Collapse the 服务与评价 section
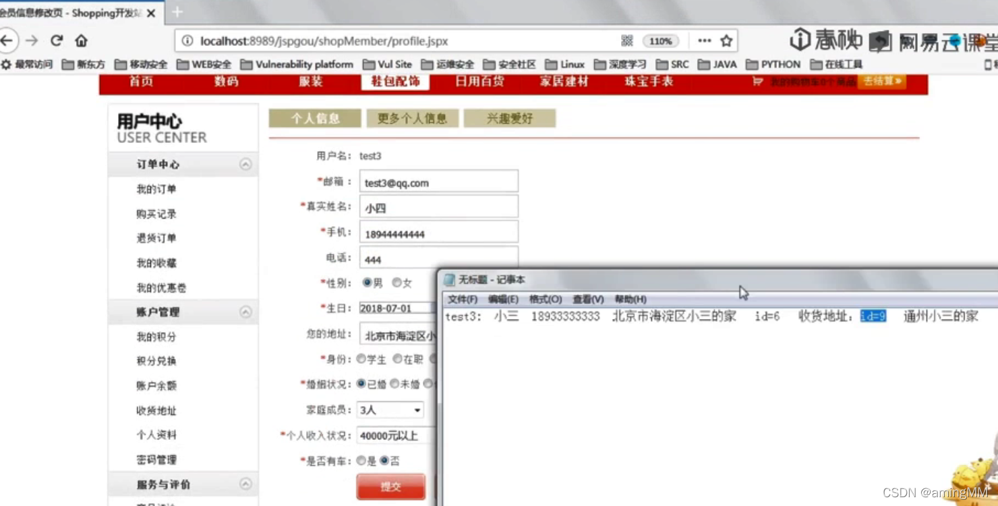Image resolution: width=998 pixels, height=506 pixels. (x=245, y=484)
